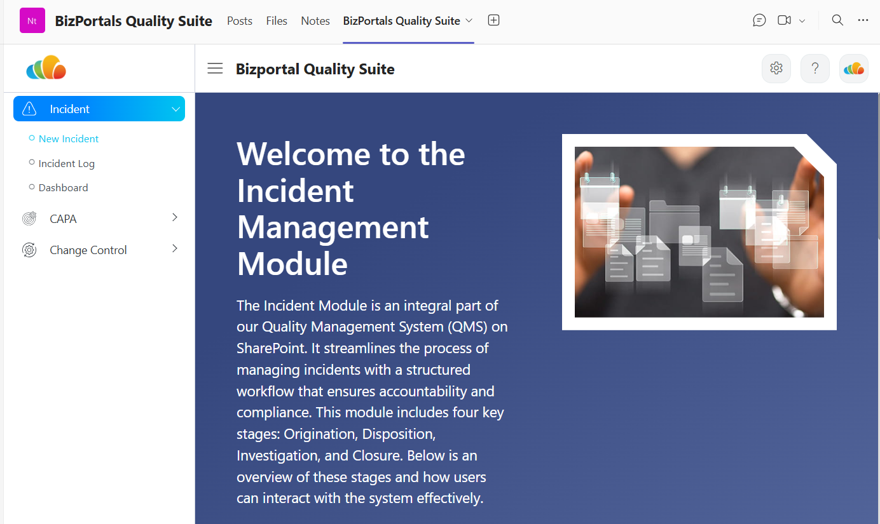This screenshot has width=880, height=524.
Task: Click the Incident warning triangle icon
Action: pyautogui.click(x=29, y=109)
